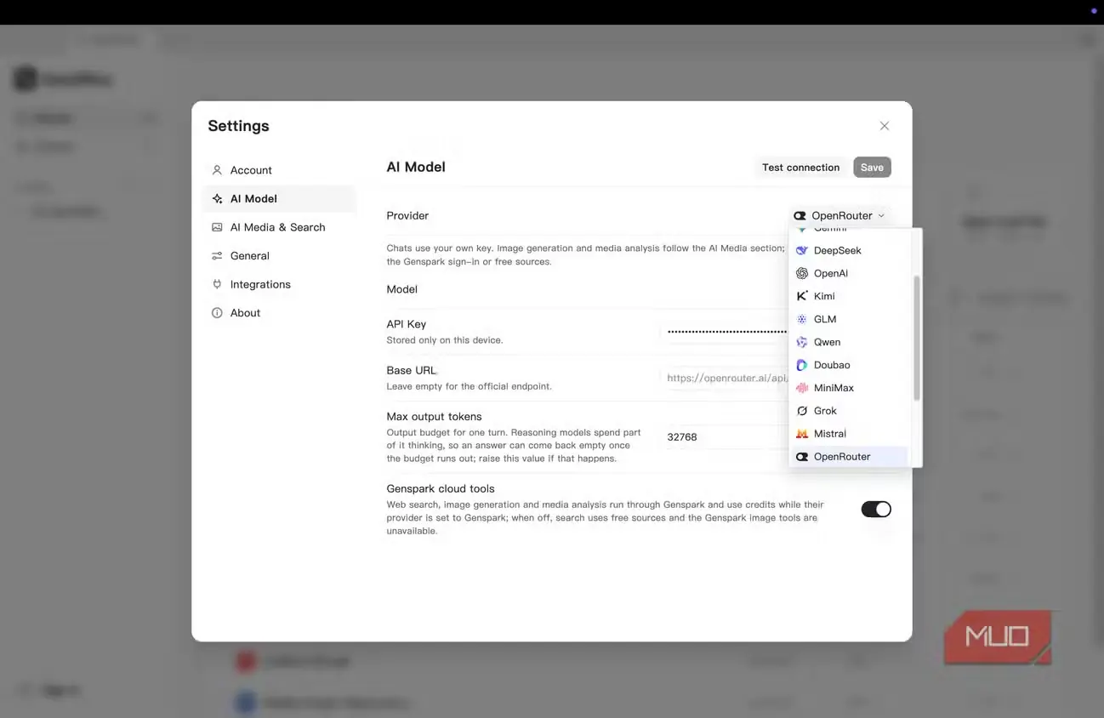Click the Integrations plug icon
This screenshot has width=1104, height=718.
pyautogui.click(x=217, y=284)
